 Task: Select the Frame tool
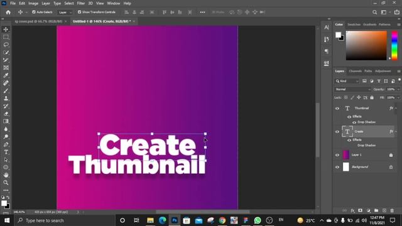tap(6, 68)
